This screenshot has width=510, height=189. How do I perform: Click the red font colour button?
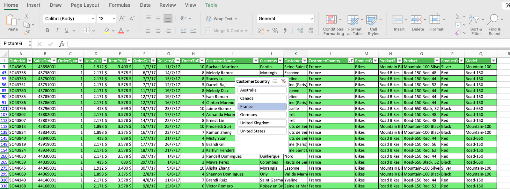coord(121,30)
